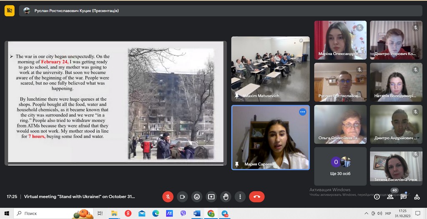Click the 'Ще 30 осіб' participants tile
427x219 pixels.
(340, 166)
